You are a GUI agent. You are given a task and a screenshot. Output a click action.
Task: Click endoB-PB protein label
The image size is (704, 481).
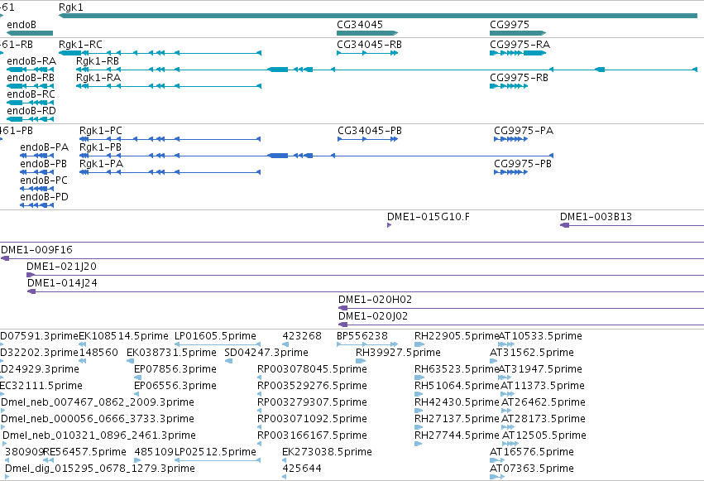[43, 164]
